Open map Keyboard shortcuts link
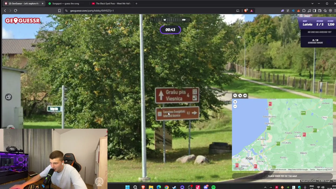 tap(278, 170)
